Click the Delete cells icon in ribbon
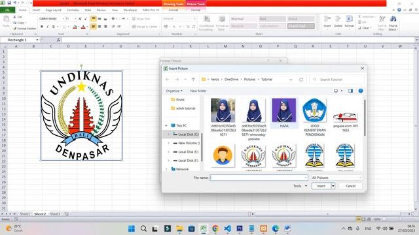The image size is (419, 235). tap(338, 19)
